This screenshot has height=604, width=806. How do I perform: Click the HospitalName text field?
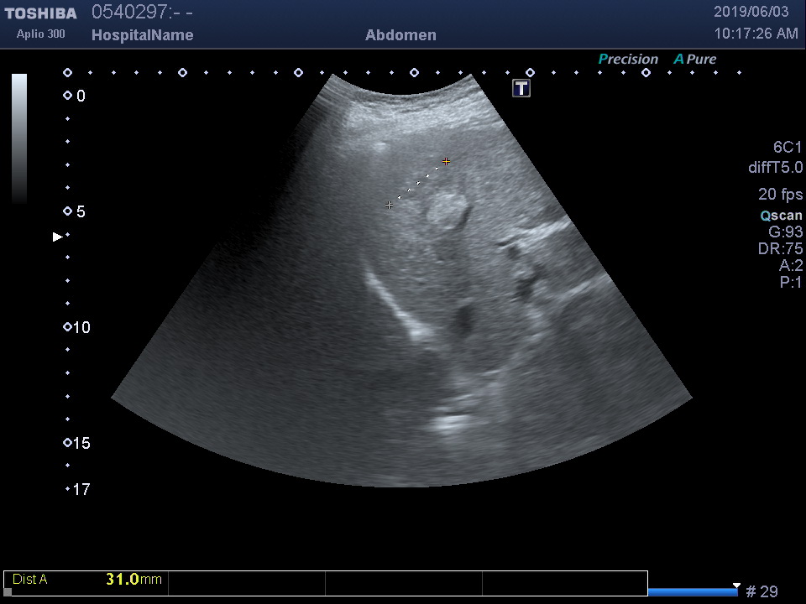pyautogui.click(x=142, y=35)
